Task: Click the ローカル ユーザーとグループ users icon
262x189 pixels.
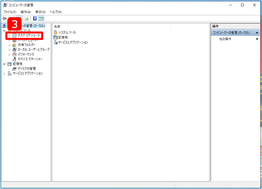Action: (15, 50)
